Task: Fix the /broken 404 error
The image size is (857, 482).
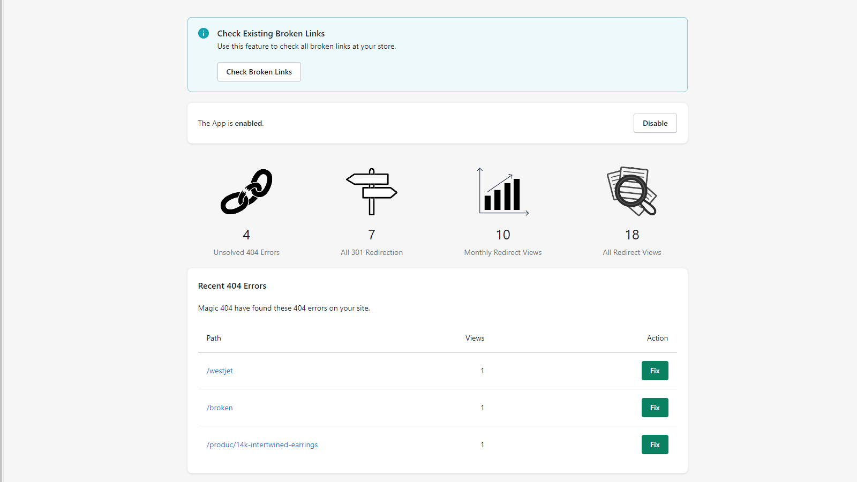Action: pos(655,408)
